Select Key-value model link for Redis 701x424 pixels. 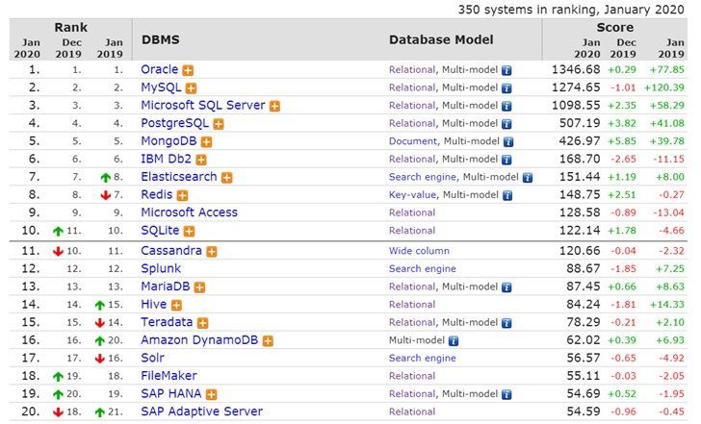[x=412, y=195]
